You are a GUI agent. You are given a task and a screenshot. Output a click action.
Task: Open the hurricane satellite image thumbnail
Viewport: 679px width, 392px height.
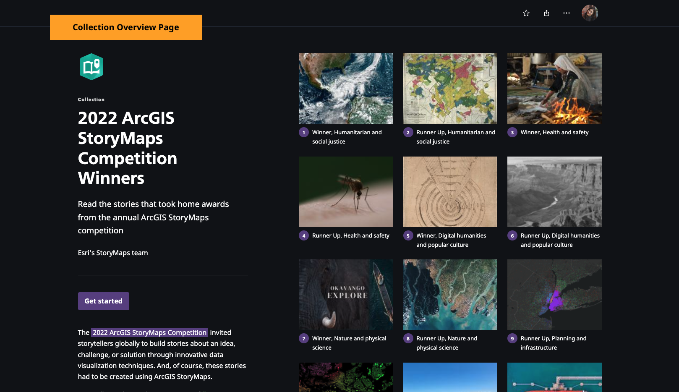(346, 89)
